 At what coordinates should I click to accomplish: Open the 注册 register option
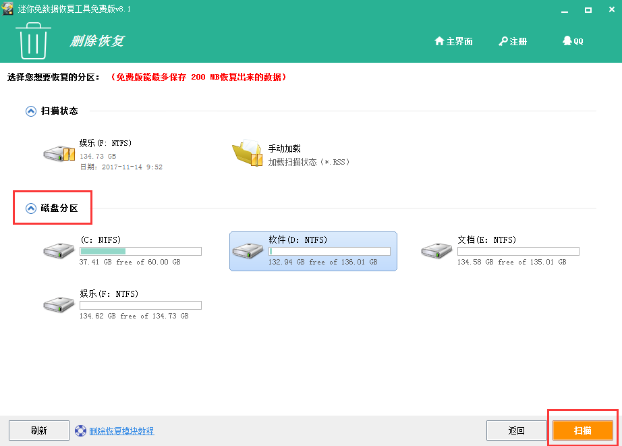tap(513, 41)
